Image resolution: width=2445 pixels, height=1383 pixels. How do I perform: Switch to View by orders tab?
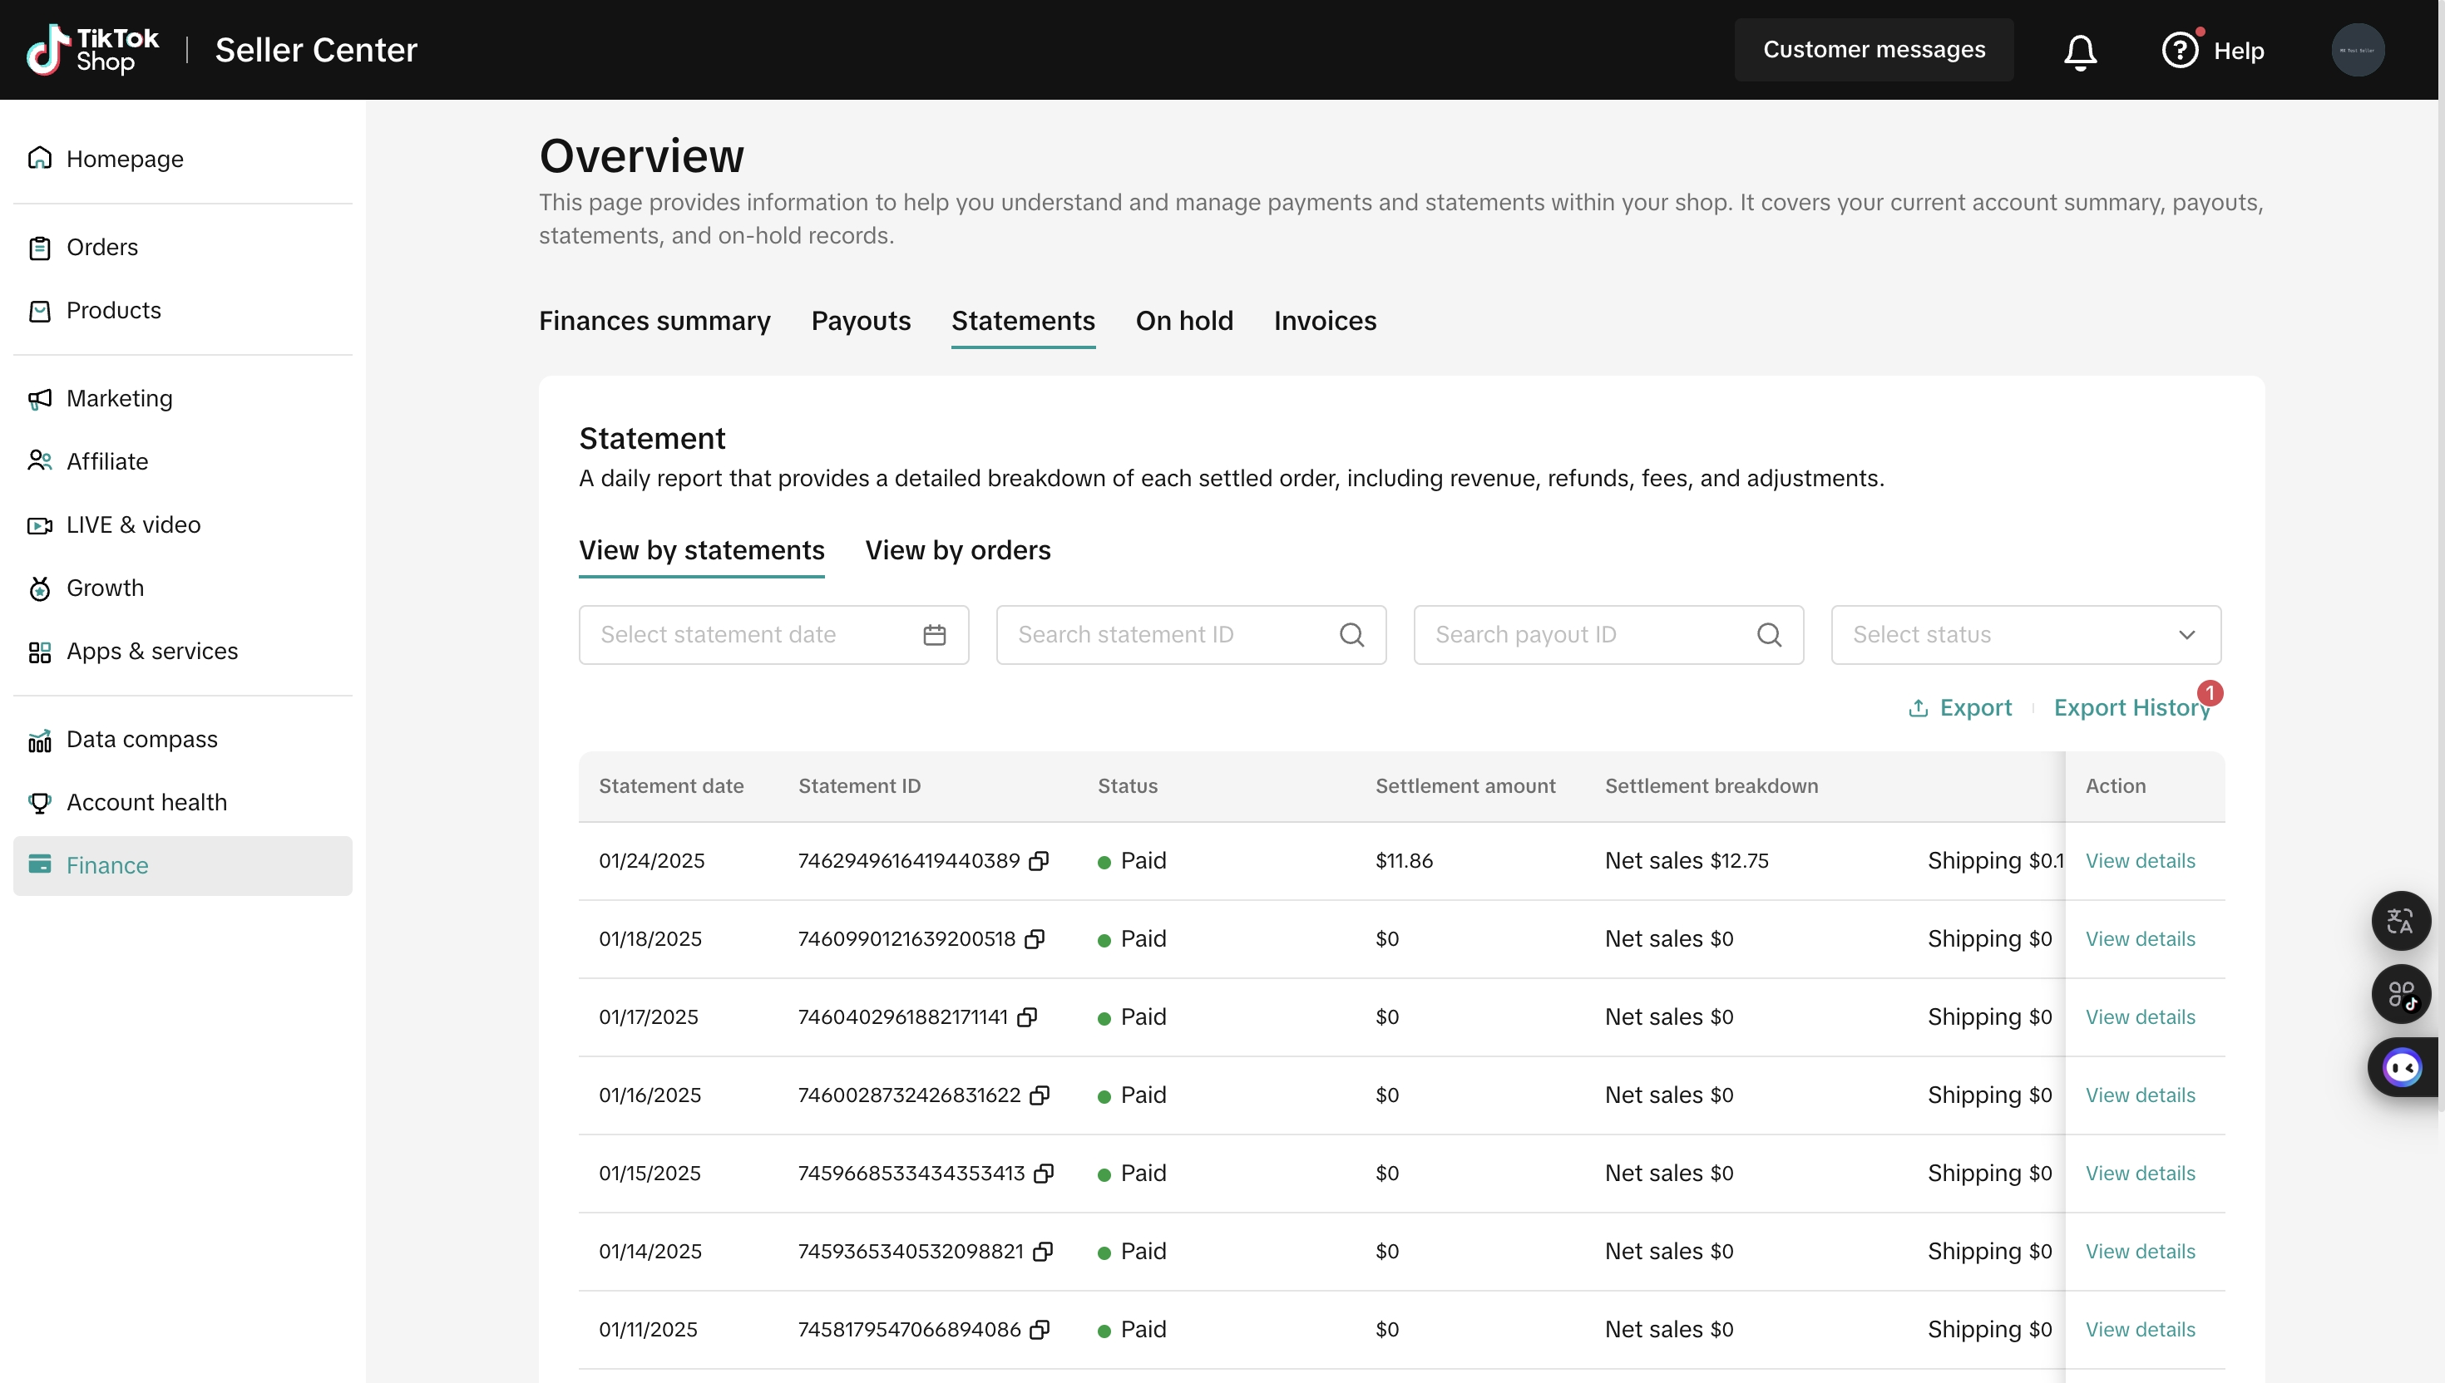point(957,551)
